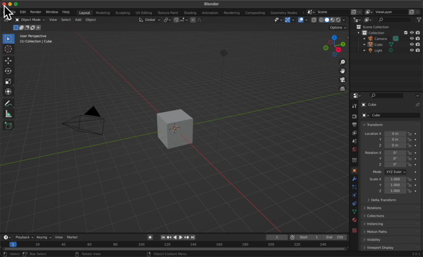
Task: Jump to the first frame
Action: tap(163, 237)
